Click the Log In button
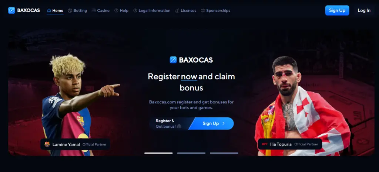This screenshot has width=379, height=172. coord(364,10)
